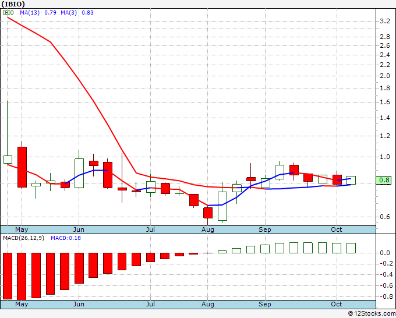Click Oct on the MACD panel axis
Viewport: 396px width, 318px height.
coord(337,304)
